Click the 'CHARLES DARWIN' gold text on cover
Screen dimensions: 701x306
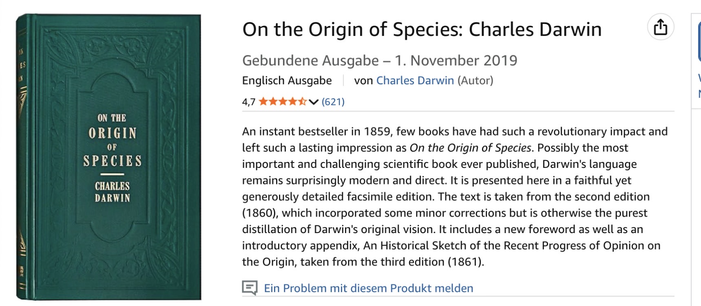pos(112,192)
